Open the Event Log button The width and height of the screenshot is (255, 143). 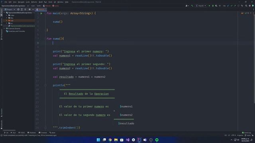246,133
